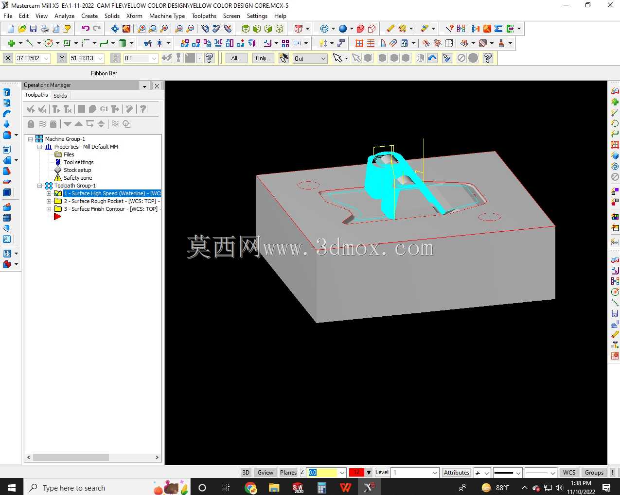Image resolution: width=620 pixels, height=495 pixels.
Task: Click the red insert arrow in operations tree
Action: [x=57, y=217]
